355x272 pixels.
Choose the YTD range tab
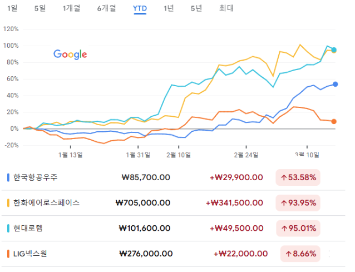coord(140,8)
